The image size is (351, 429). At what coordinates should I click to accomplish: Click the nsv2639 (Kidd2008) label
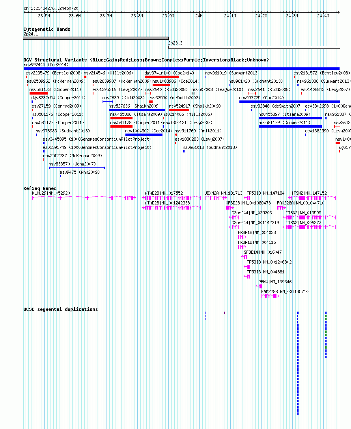pyautogui.click(x=123, y=98)
